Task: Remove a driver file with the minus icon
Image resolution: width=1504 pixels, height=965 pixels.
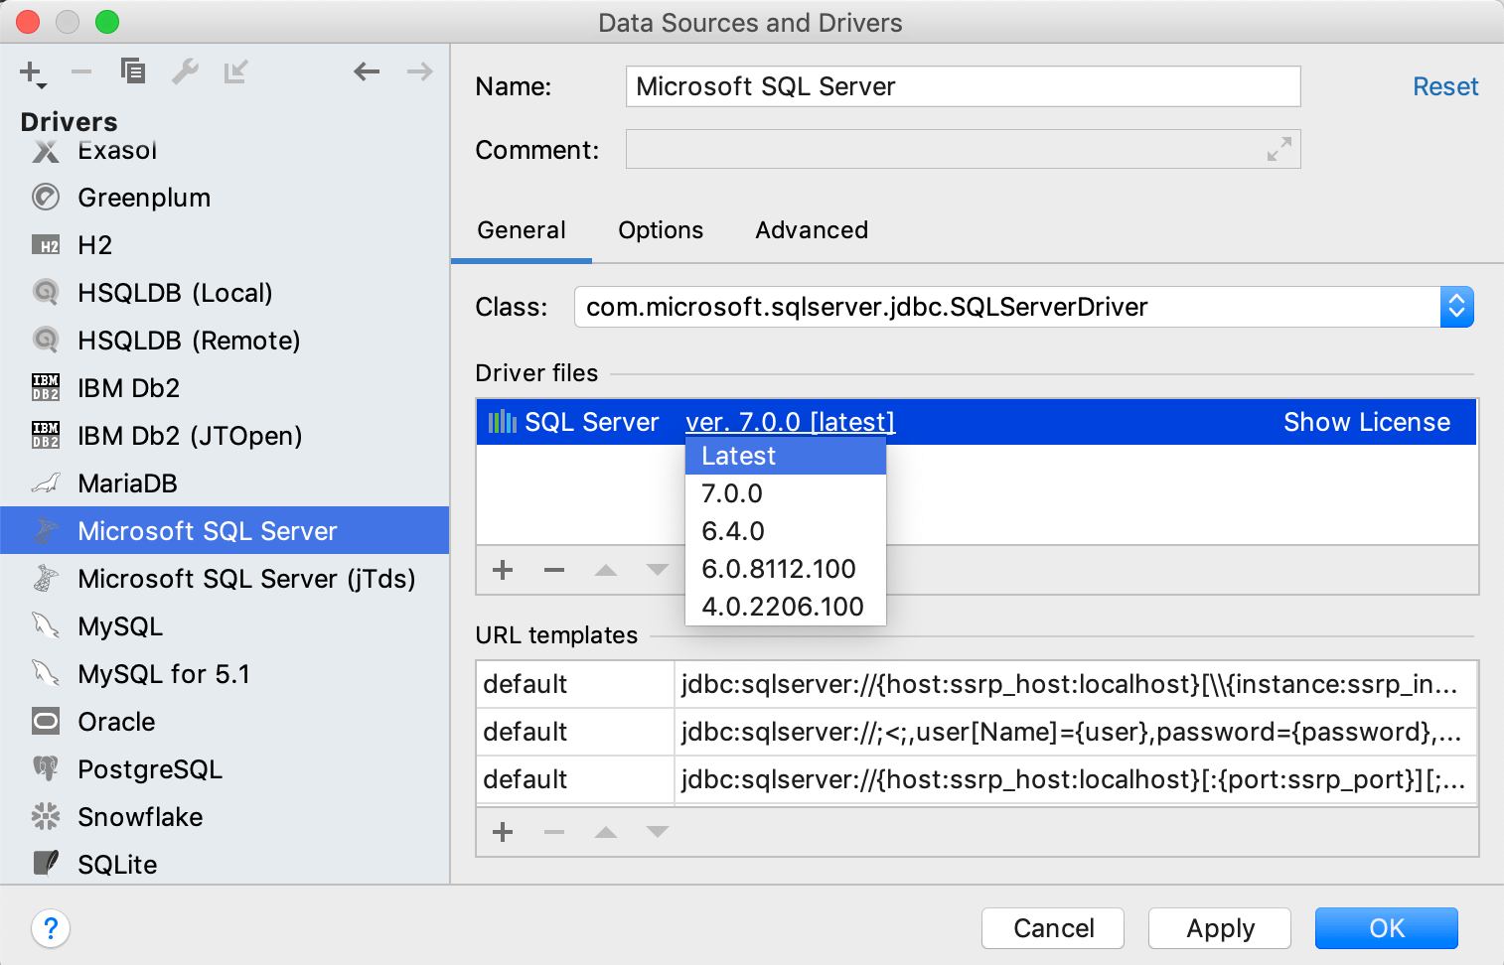Action: [x=553, y=570]
